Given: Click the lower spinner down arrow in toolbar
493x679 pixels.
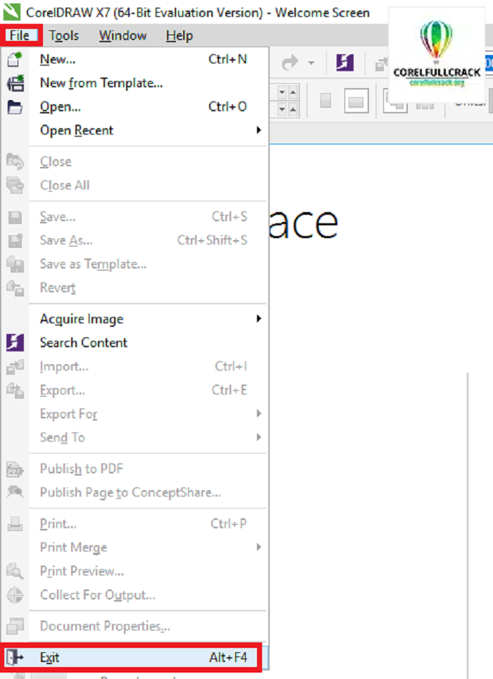Looking at the screenshot, I should (282, 109).
